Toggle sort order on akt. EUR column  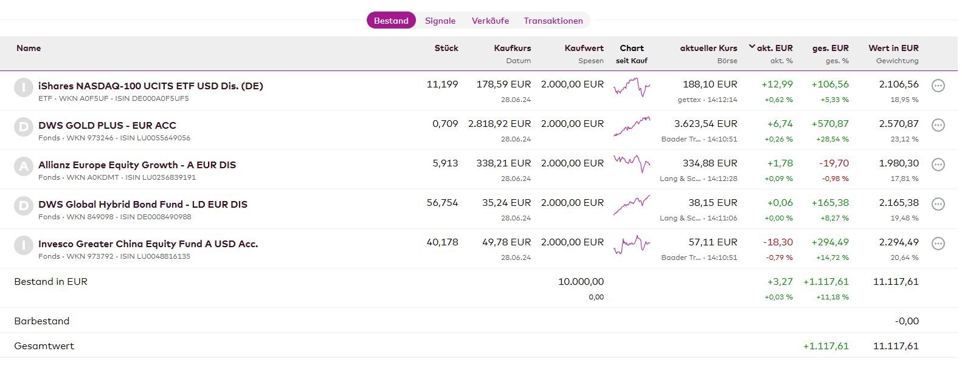point(774,48)
